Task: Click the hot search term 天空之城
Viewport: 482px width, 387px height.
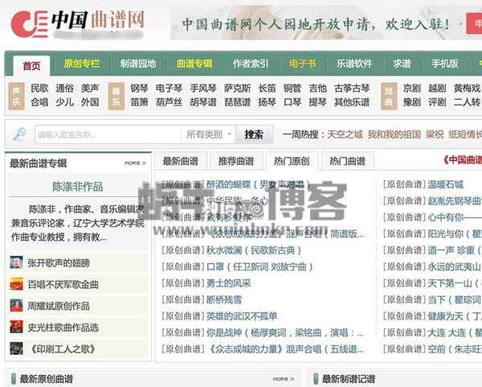Action: [x=345, y=134]
